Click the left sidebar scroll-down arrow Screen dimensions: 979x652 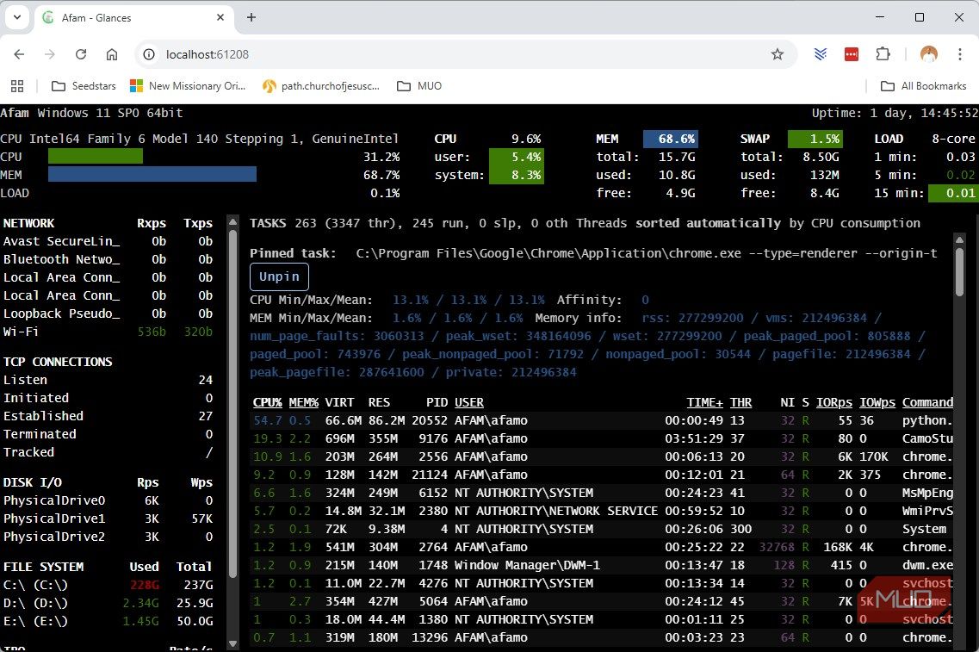(x=232, y=643)
